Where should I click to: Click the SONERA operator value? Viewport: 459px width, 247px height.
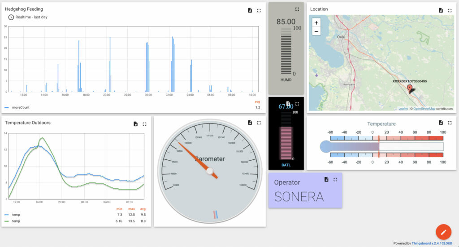pos(299,197)
